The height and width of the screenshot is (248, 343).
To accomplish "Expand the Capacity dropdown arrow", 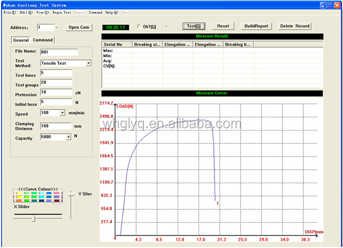I will click(x=68, y=137).
